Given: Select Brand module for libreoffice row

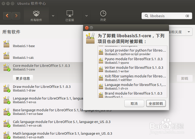Looking at the screenshot, I should pos(132,95).
